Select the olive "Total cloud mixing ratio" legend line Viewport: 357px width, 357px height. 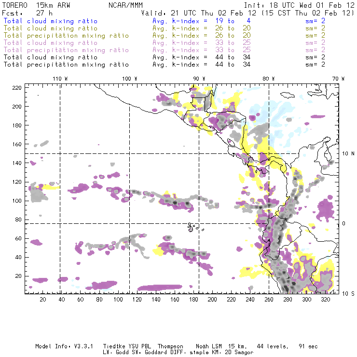click(x=51, y=28)
